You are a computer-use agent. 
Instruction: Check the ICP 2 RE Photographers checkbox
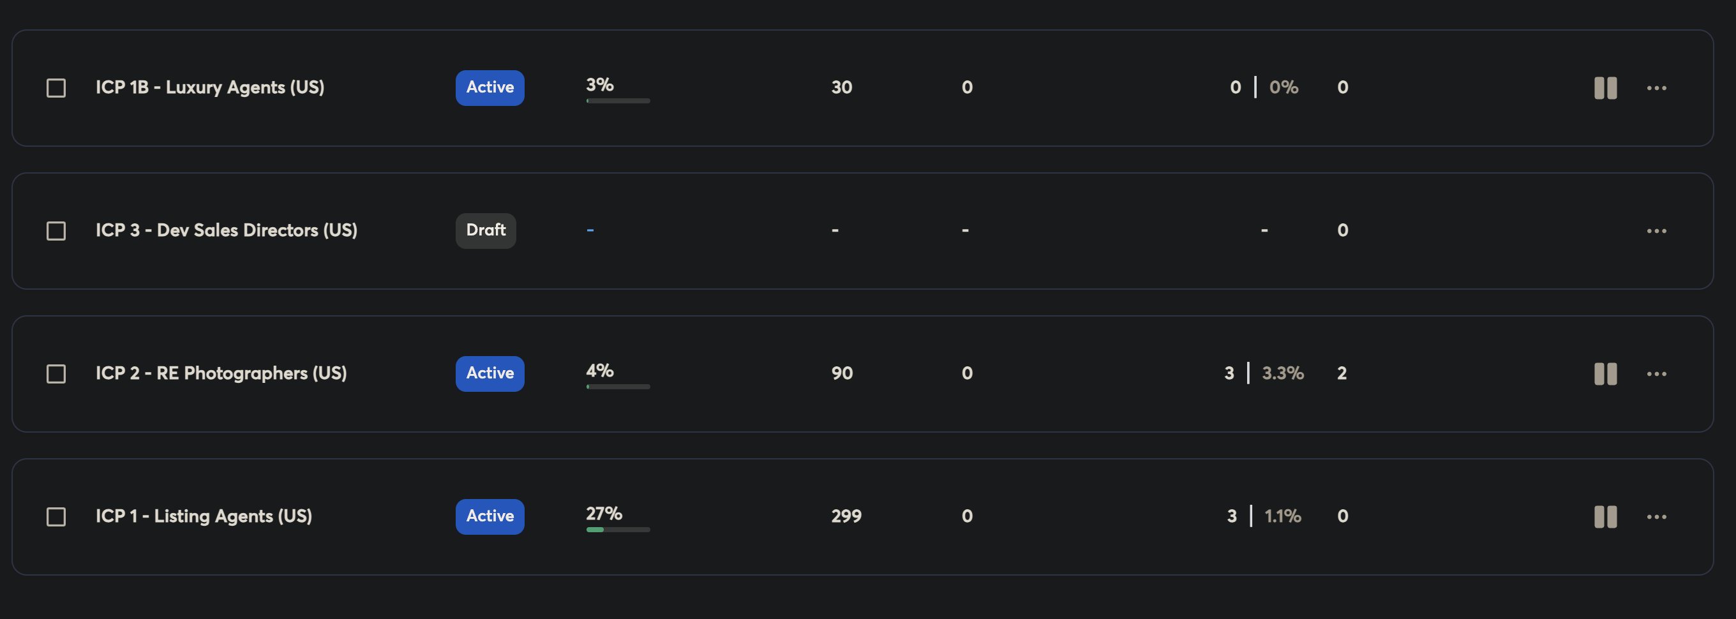click(56, 374)
